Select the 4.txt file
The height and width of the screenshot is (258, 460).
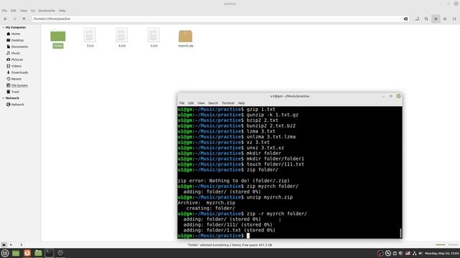121,37
